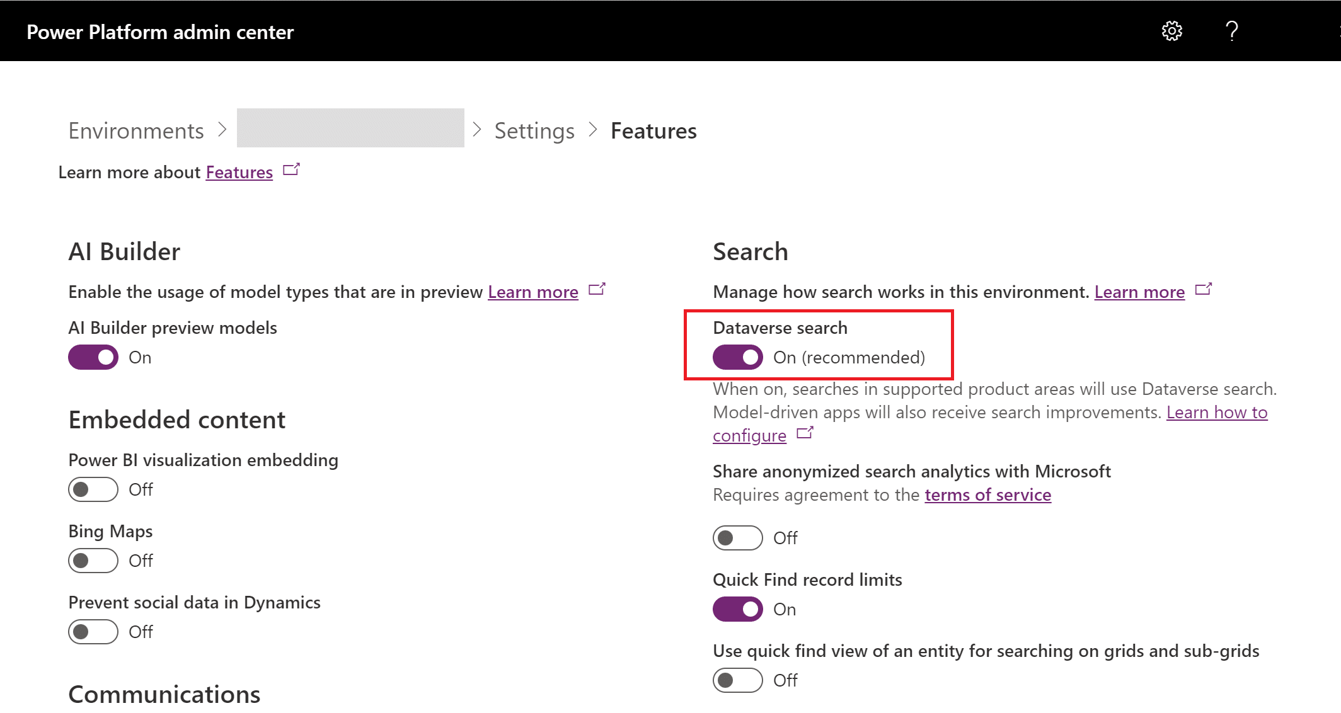Click Prevent social data in Dynamics label

click(x=194, y=602)
